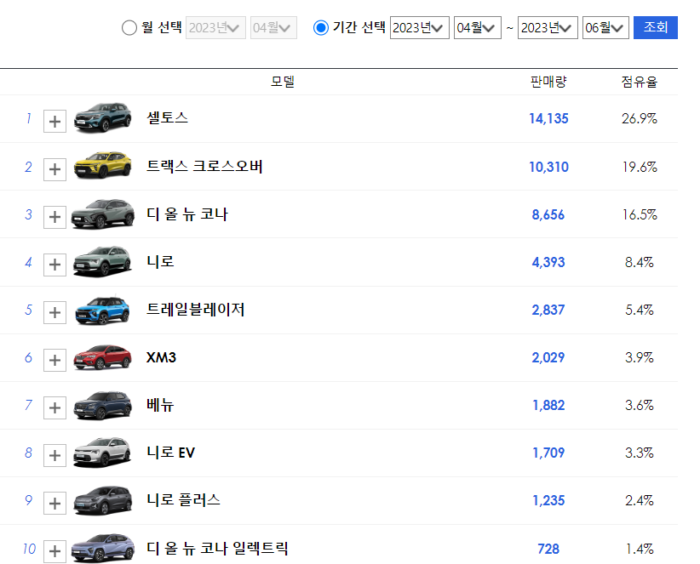Open the 트레일블레이저 model link
The image size is (700, 564).
196,310
